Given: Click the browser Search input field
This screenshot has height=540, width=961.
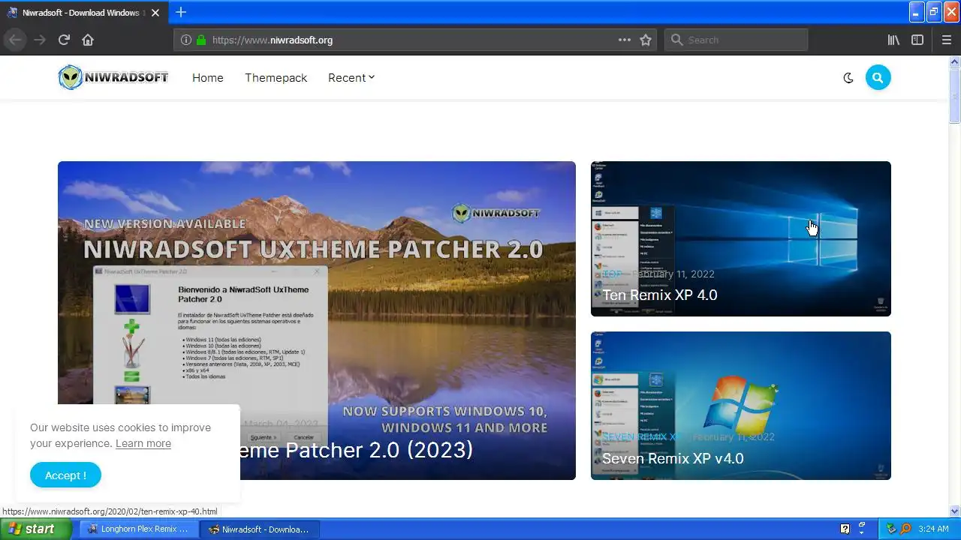Looking at the screenshot, I should pyautogui.click(x=736, y=40).
